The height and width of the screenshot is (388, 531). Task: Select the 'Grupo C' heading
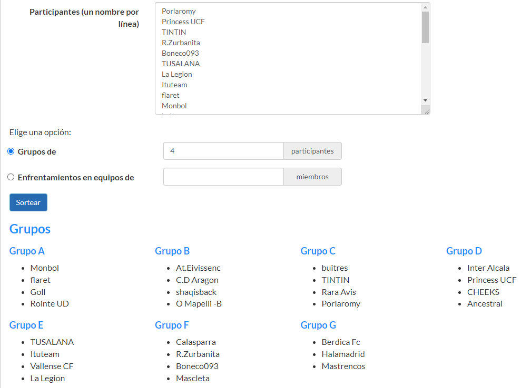318,251
